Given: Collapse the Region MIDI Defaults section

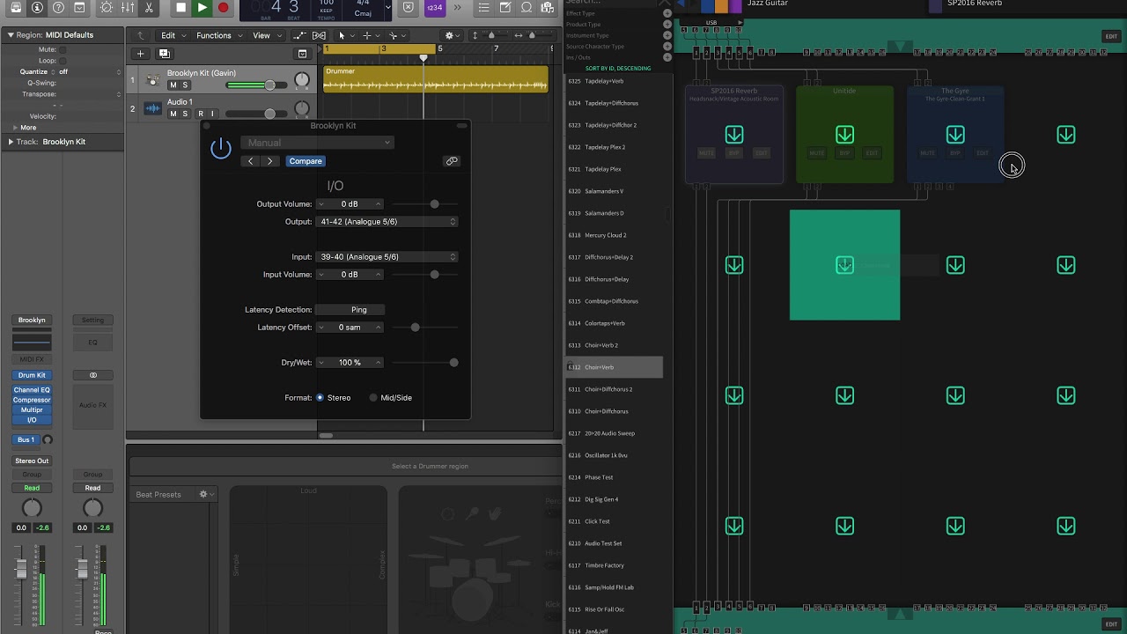Looking at the screenshot, I should pyautogui.click(x=11, y=35).
